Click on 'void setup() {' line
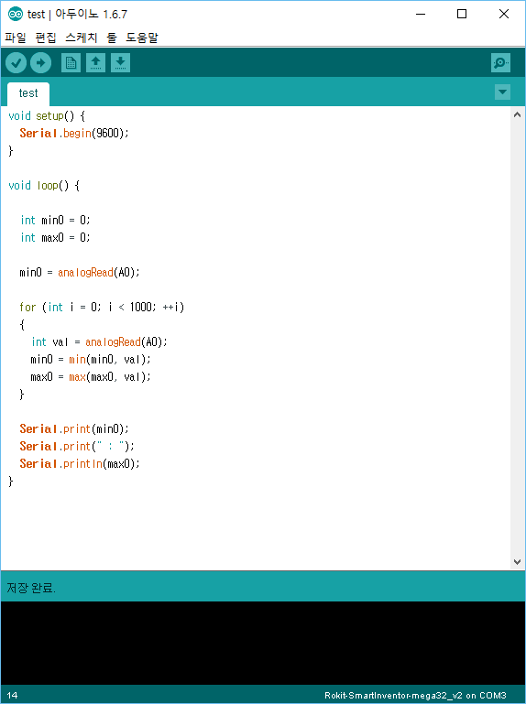 point(47,116)
